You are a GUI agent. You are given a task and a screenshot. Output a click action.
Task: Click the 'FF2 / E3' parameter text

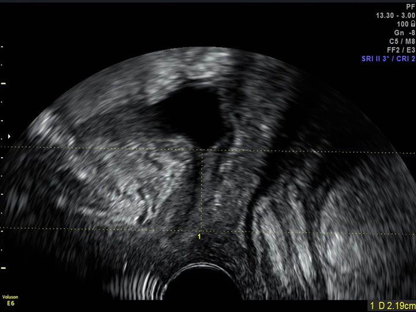[402, 50]
